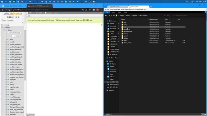Open the data_persil table
The image size is (207, 116).
click(13, 102)
